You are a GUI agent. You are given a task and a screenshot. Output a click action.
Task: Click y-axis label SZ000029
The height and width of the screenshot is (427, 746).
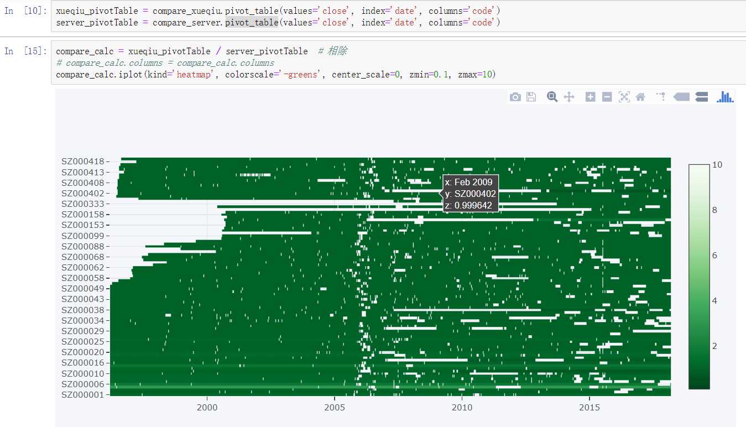coord(82,331)
